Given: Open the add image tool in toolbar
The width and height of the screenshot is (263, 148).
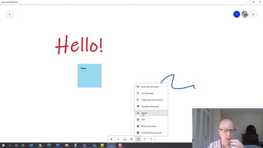Looking at the screenshot, I should tap(131, 139).
